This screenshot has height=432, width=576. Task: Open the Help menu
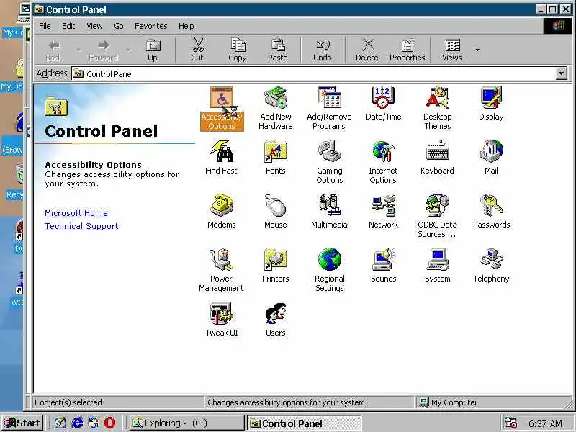[186, 26]
